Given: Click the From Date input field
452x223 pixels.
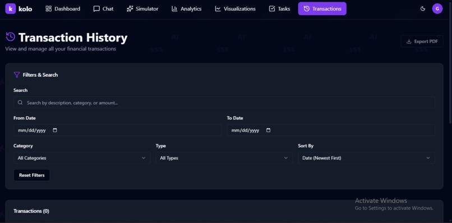Looking at the screenshot, I should pyautogui.click(x=118, y=130).
